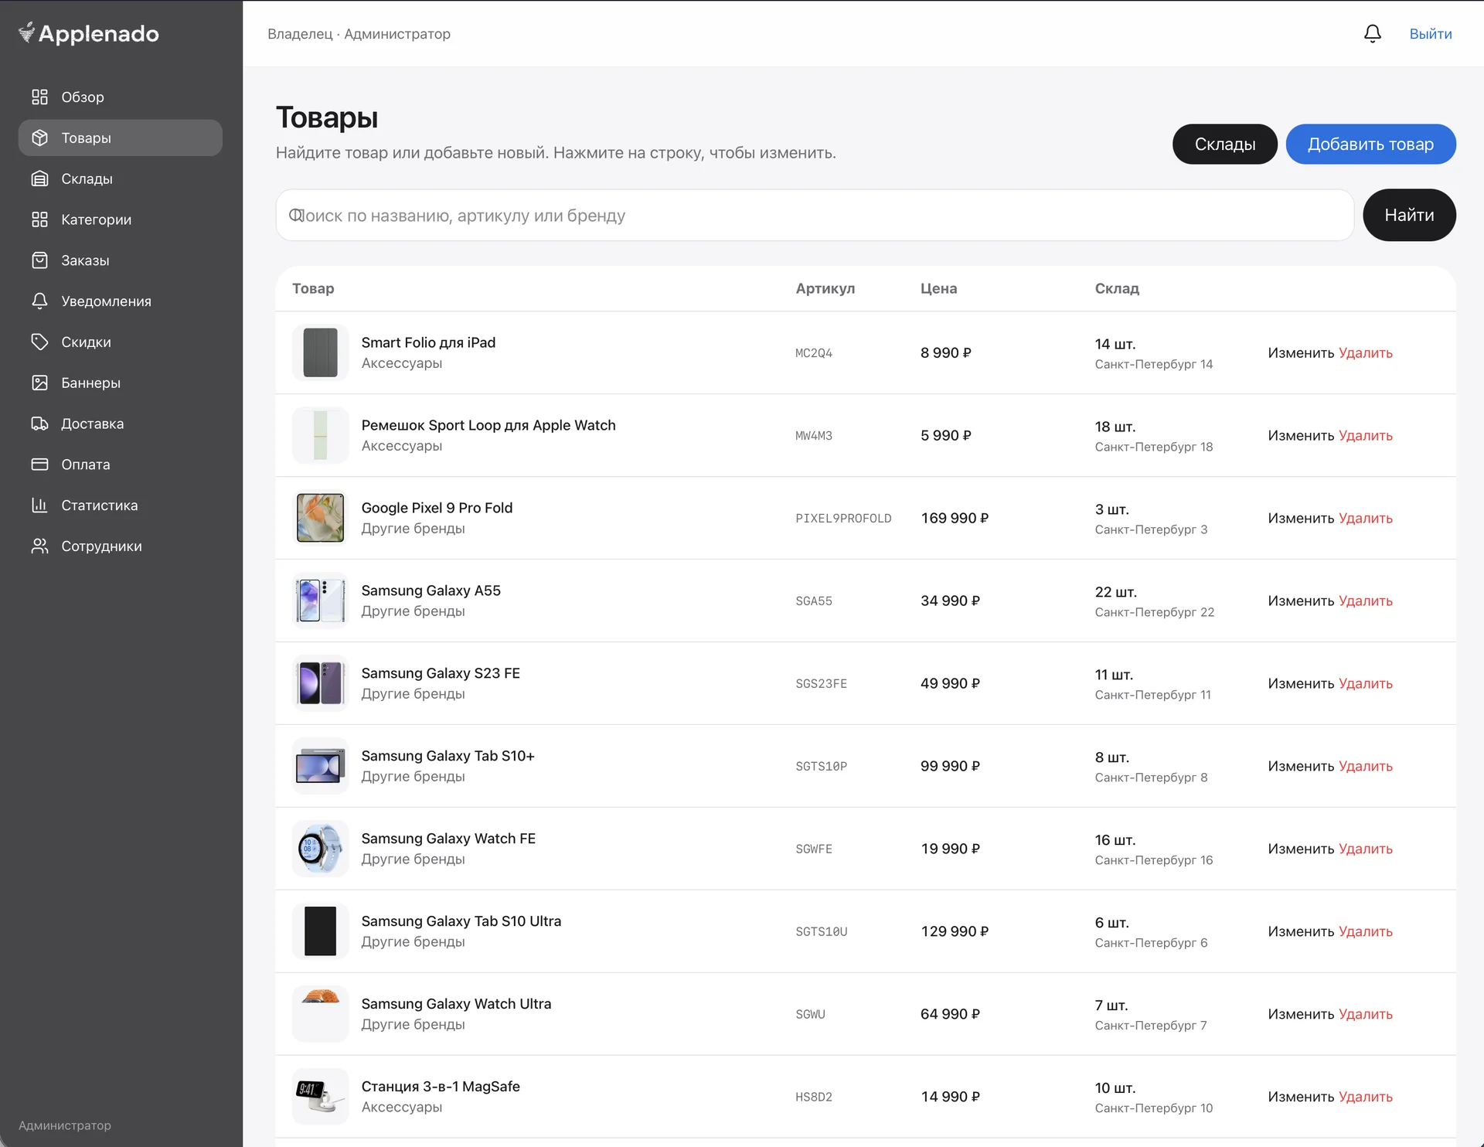
Task: Open Samsung Galaxy Watch FE thumbnail
Action: click(x=320, y=849)
